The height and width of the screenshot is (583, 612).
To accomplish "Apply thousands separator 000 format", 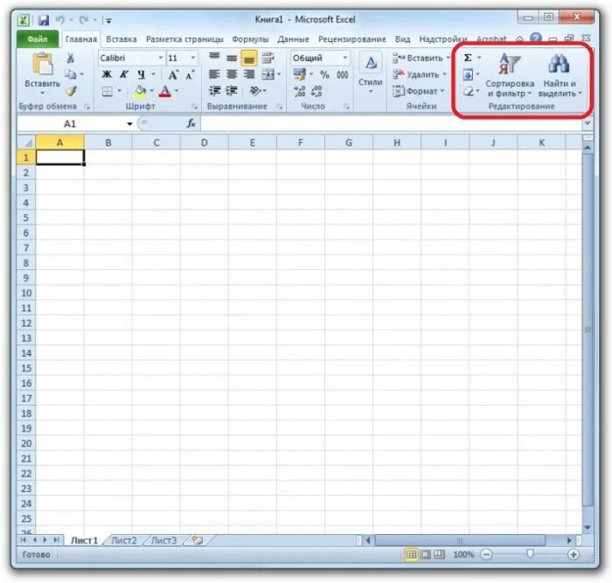I will point(343,74).
